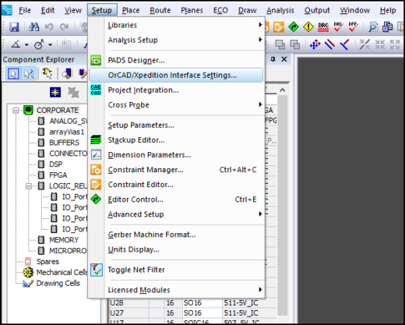Open Constraint Editor menu entry
Viewport: 405px width, 325px height.
176,185
